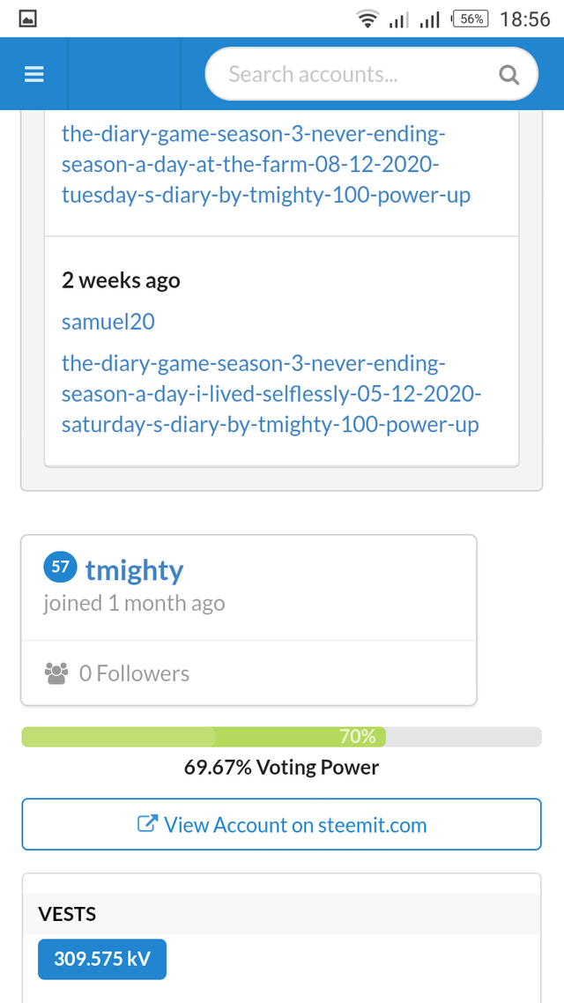Open the i-lived-selflessly diary post link

click(x=271, y=393)
